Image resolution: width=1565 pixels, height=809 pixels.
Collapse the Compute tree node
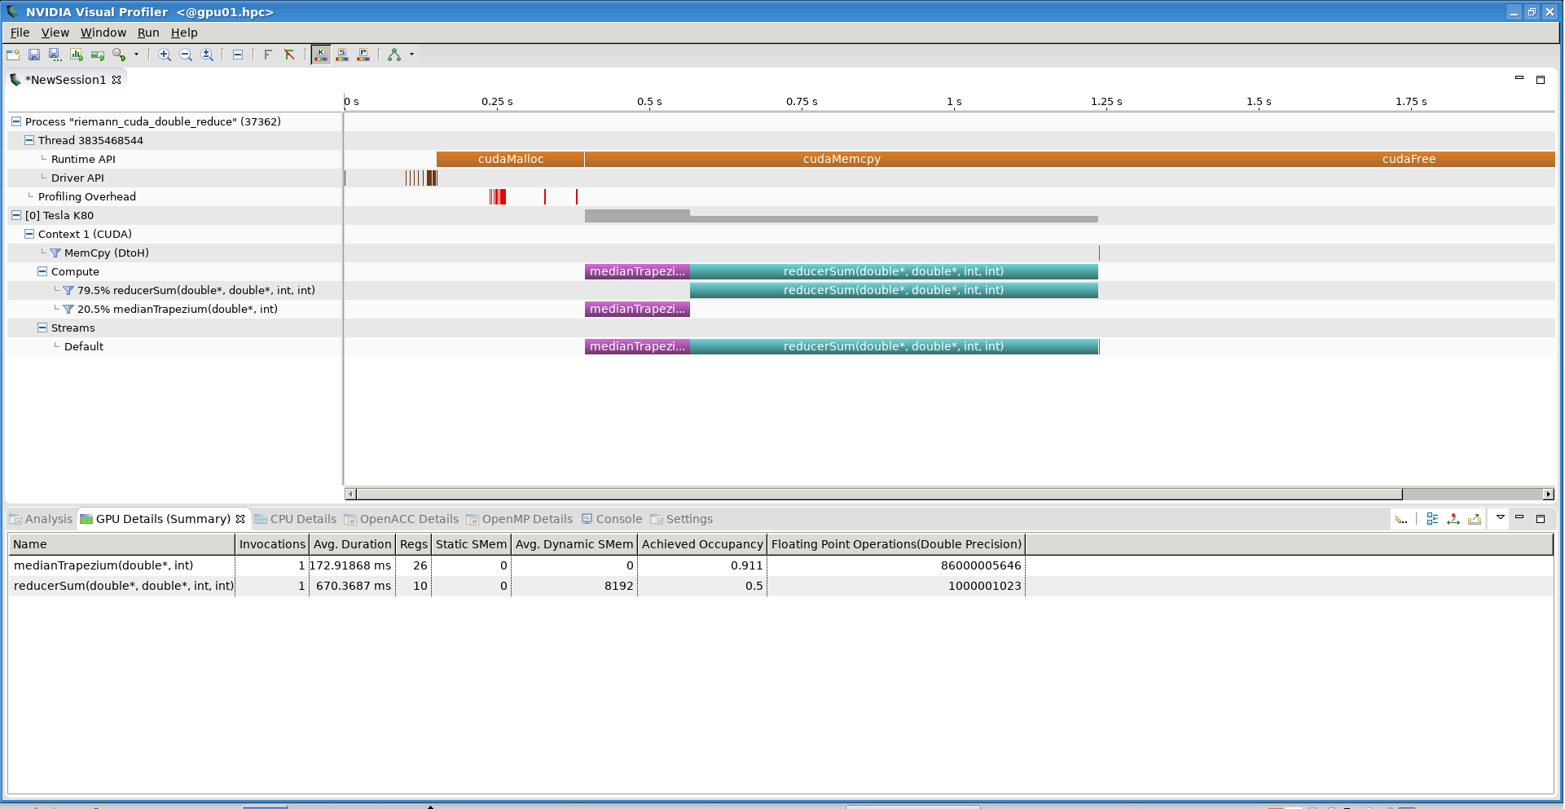[42, 271]
